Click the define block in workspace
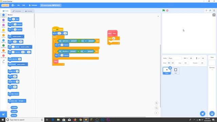Screen dimensions: 217x122 coord(112,33)
